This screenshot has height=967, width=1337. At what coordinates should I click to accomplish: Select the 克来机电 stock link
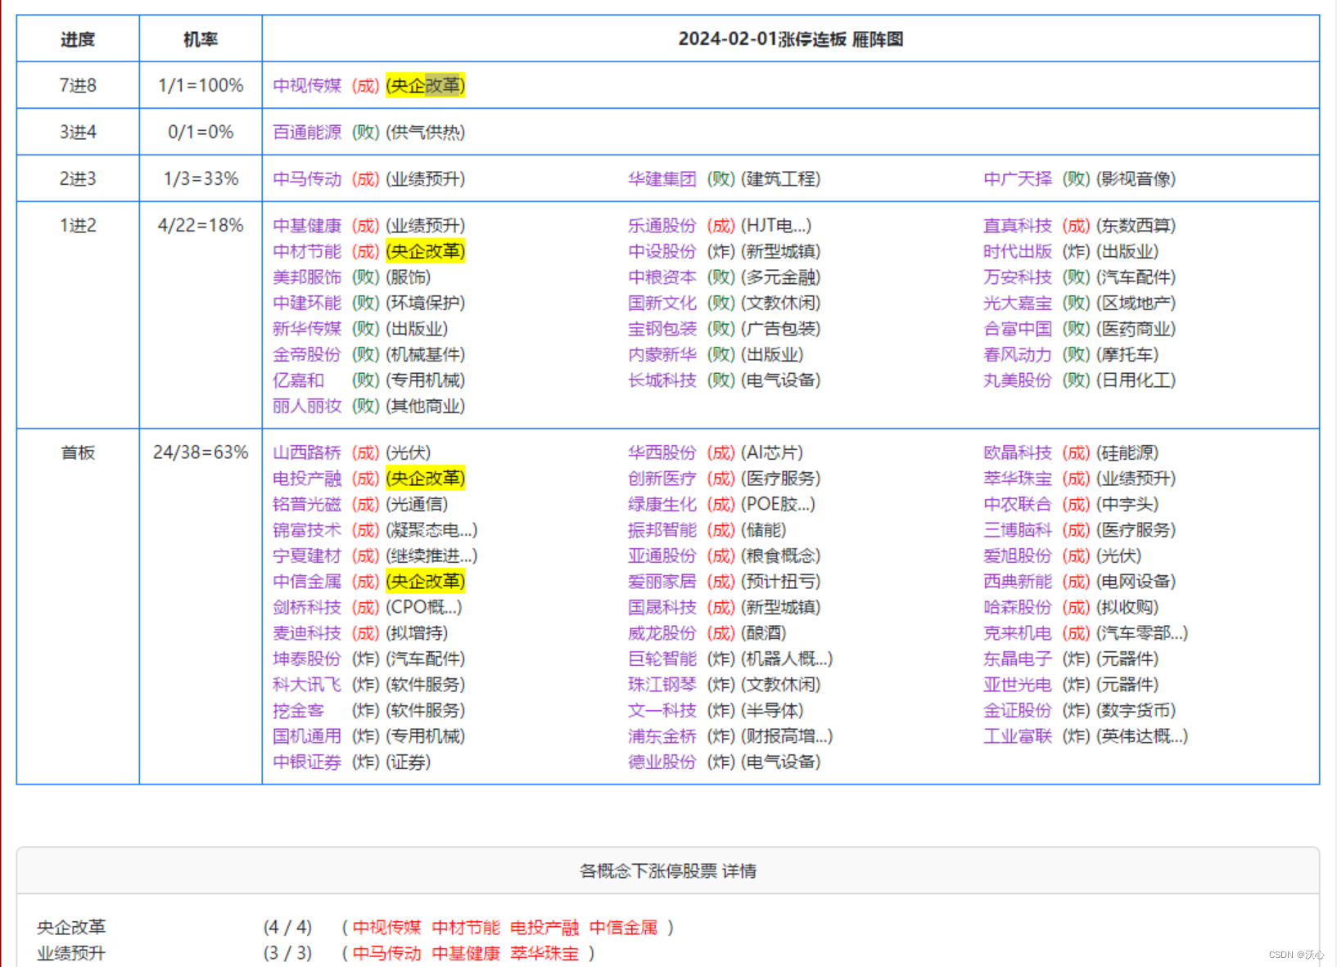coord(1018,632)
